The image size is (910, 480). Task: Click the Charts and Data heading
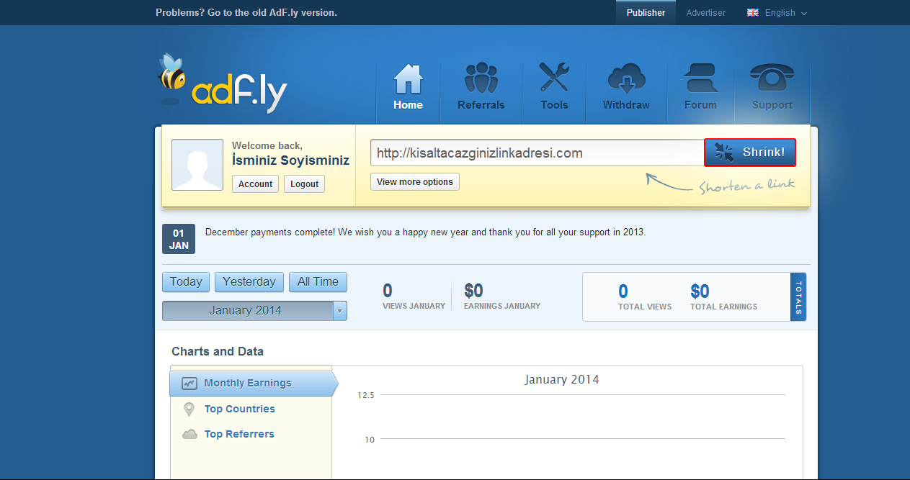[x=218, y=352]
